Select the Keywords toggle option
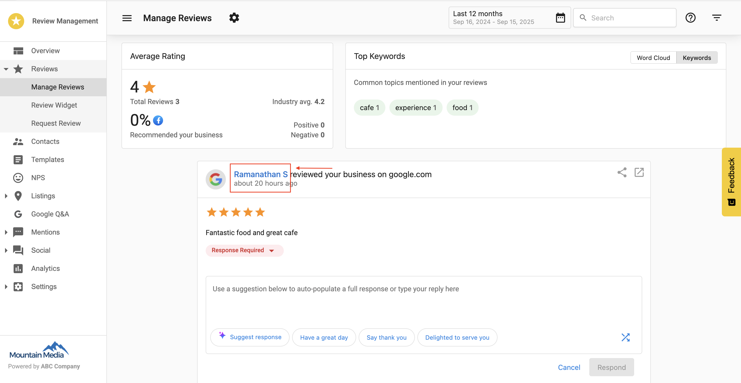Viewport: 741px width, 383px height. coord(697,57)
